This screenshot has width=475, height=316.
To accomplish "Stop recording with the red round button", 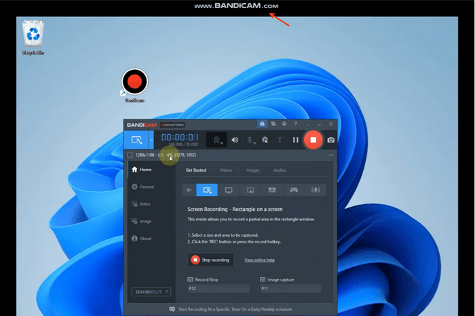I will [313, 140].
